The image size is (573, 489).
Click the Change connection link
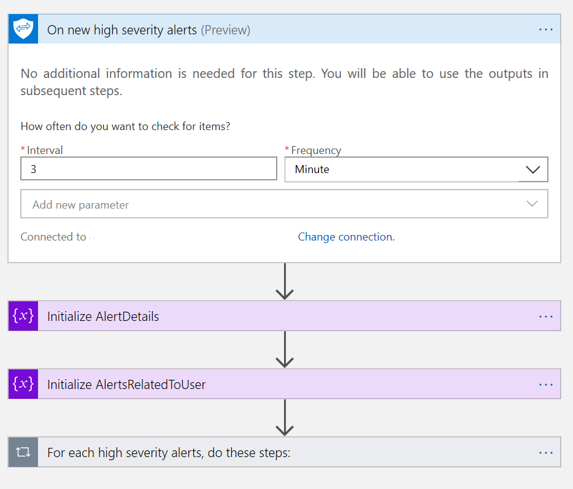[x=346, y=237]
